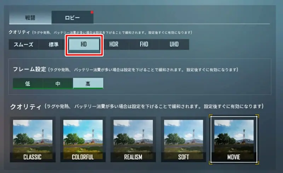Choose UHD graphics quality
The width and height of the screenshot is (283, 173).
174,44
